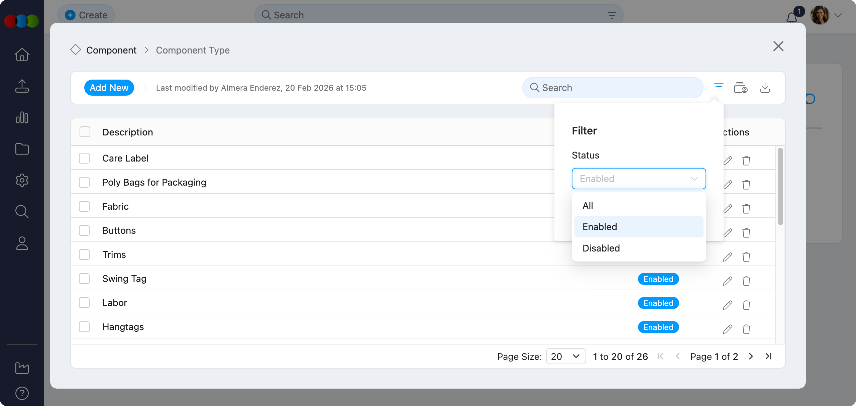Click the filter icon beside the Search box
This screenshot has height=406, width=856.
[x=719, y=88]
